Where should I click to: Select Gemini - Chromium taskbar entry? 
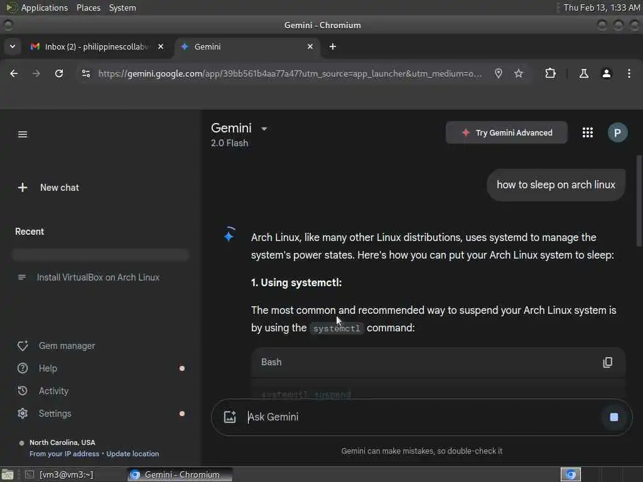[180, 474]
